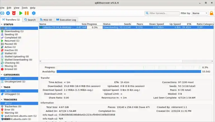Open the View menu

click(17, 8)
